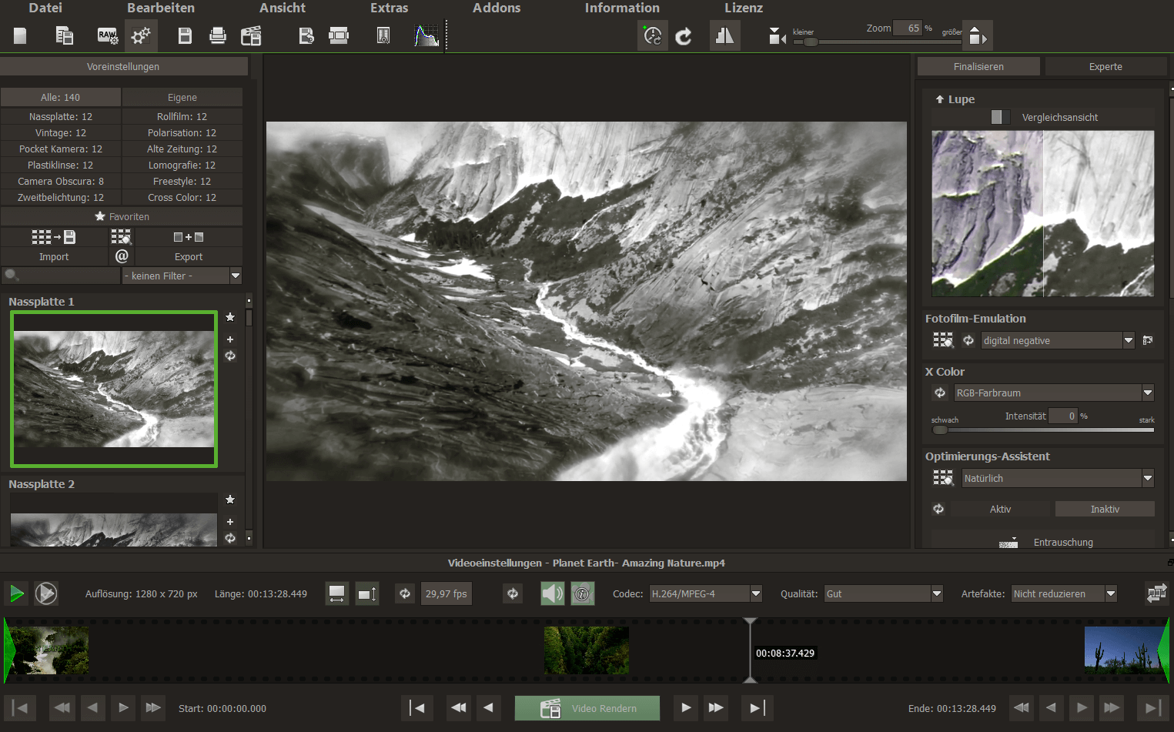The width and height of the screenshot is (1174, 732).
Task: Click the timed-recalculation clock icon
Action: 653,35
